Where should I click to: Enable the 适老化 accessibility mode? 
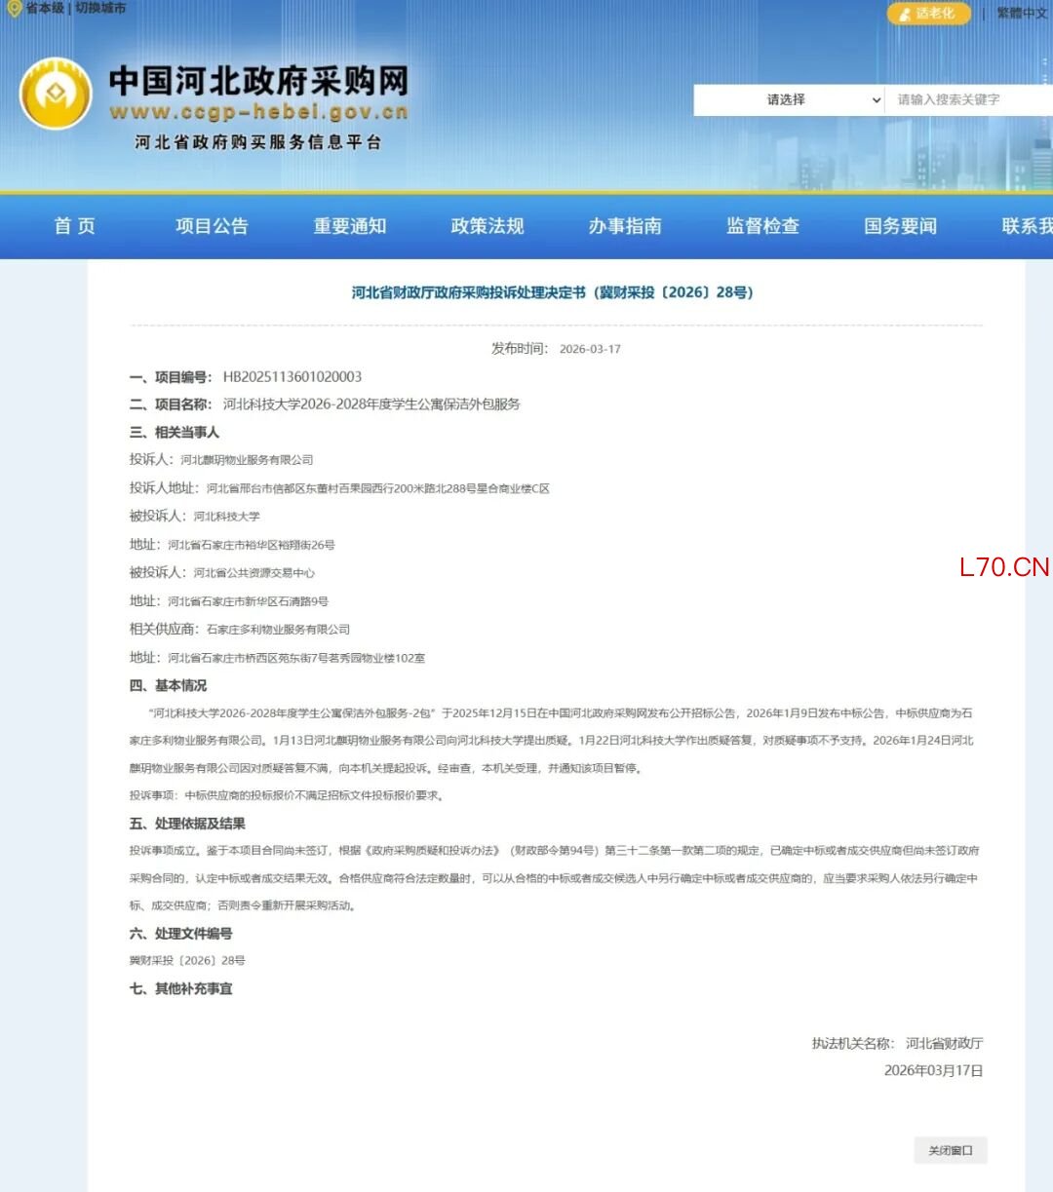pos(928,14)
